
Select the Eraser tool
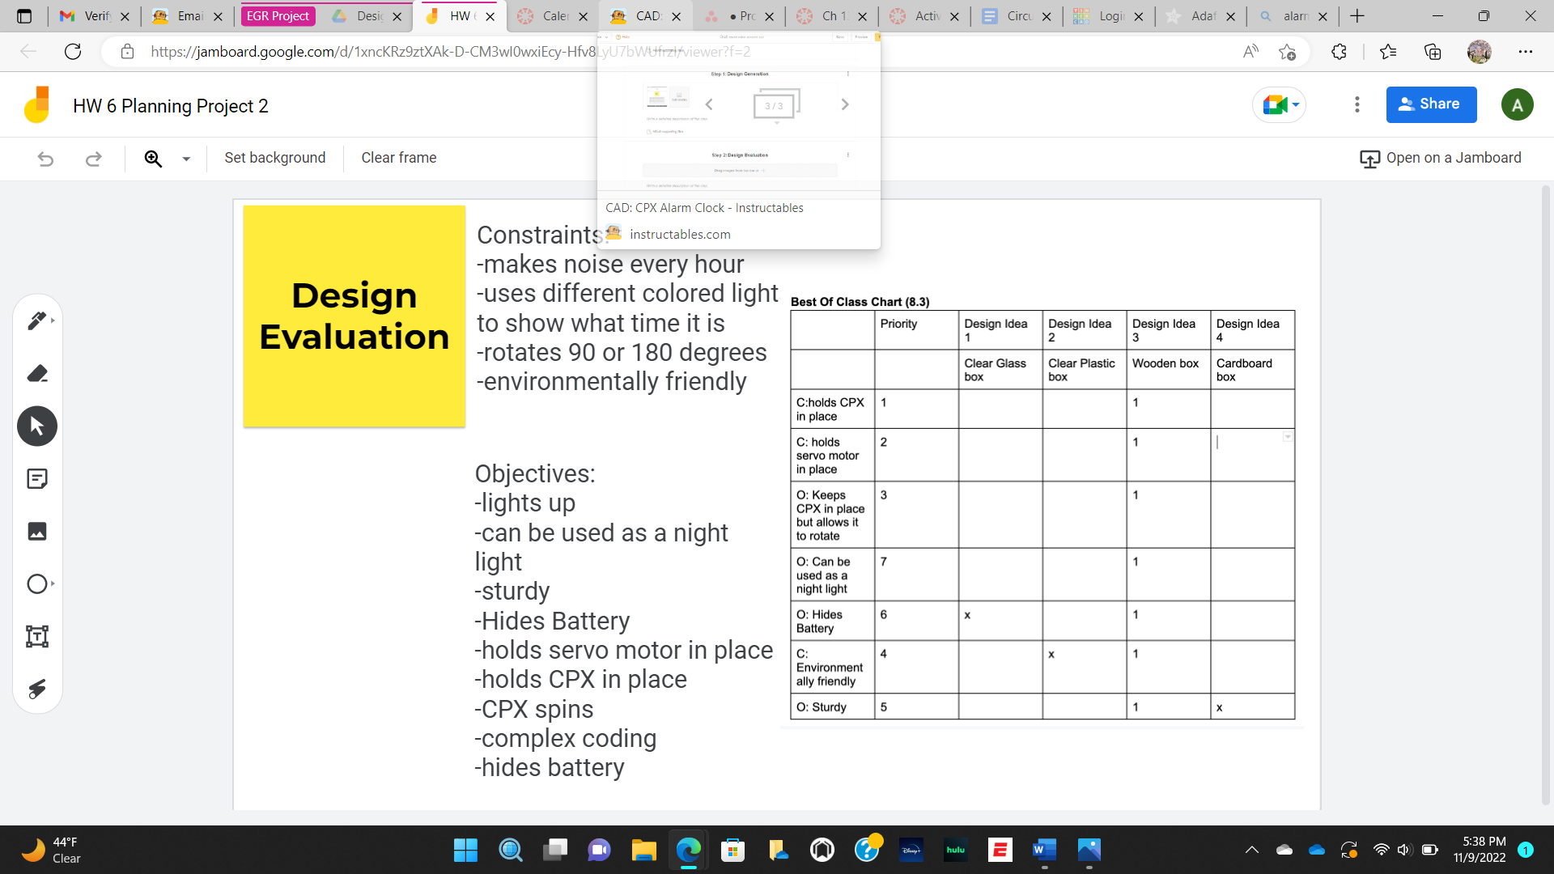tap(36, 373)
